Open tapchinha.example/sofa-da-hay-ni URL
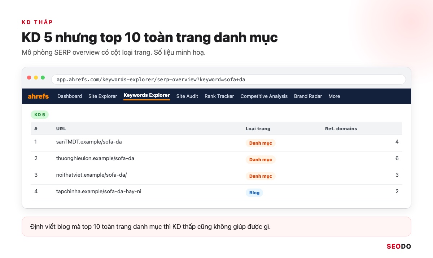The height and width of the screenshot is (258, 433). coord(99,191)
